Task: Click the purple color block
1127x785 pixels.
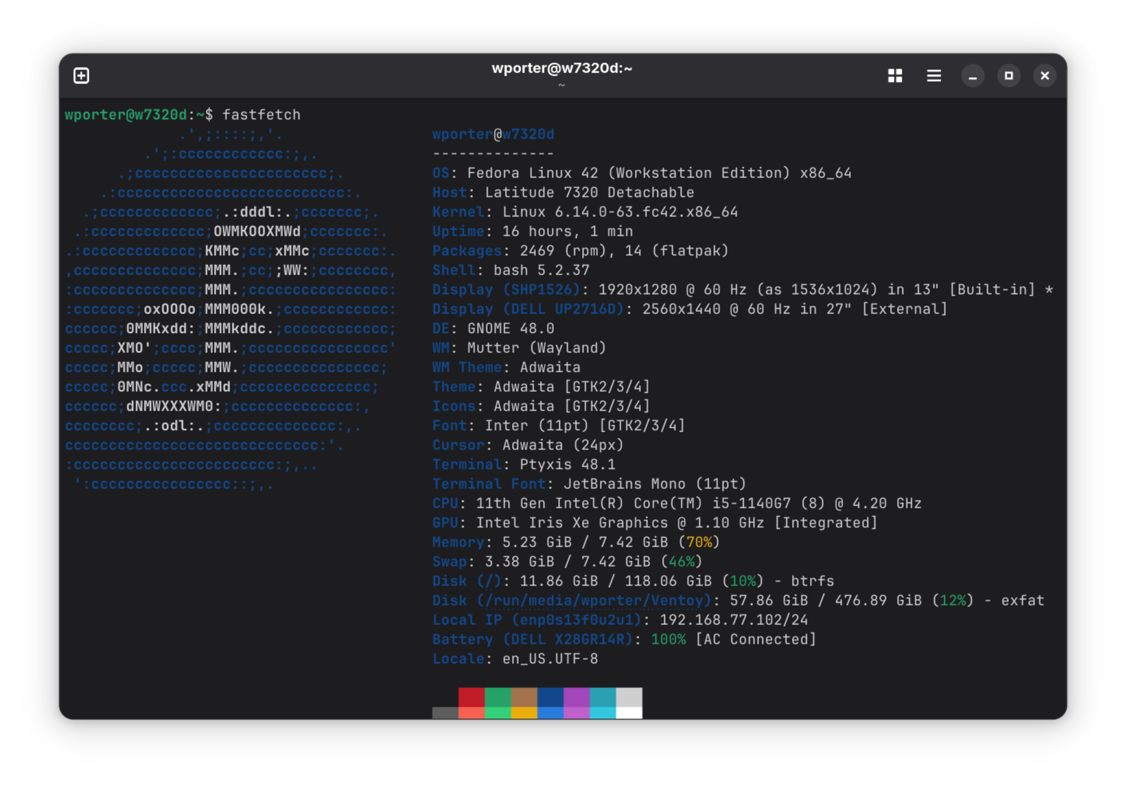Action: coord(576,697)
